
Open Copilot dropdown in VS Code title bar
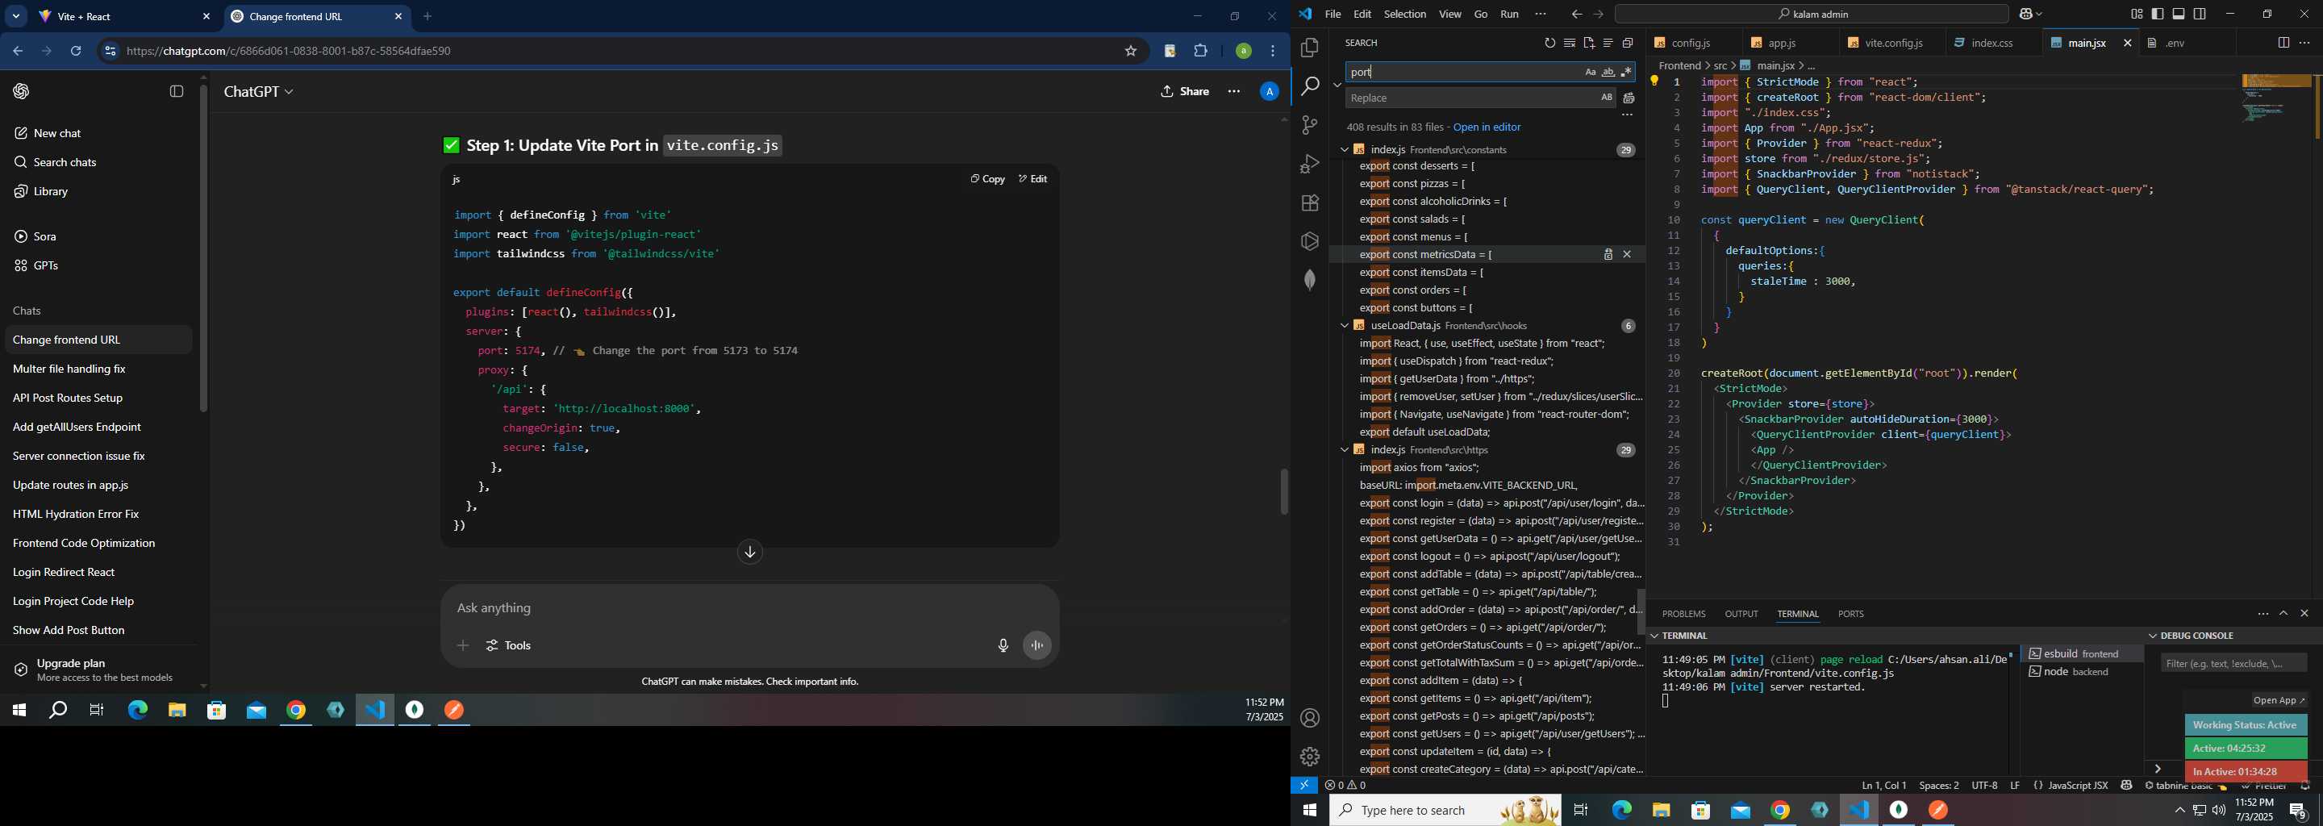click(x=2040, y=15)
